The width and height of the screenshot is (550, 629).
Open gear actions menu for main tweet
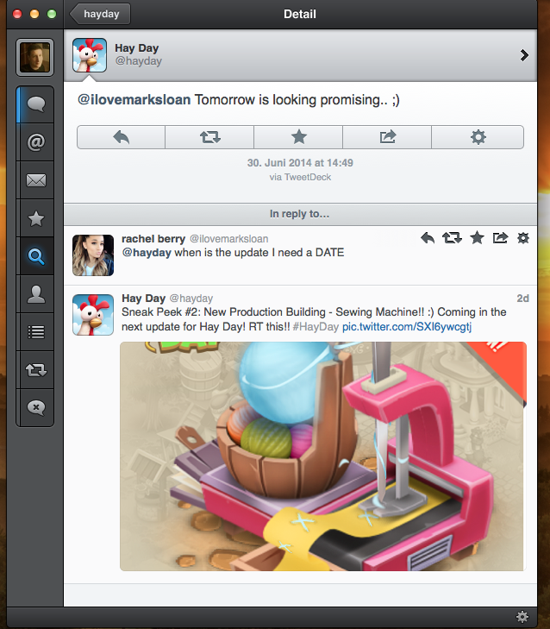478,137
